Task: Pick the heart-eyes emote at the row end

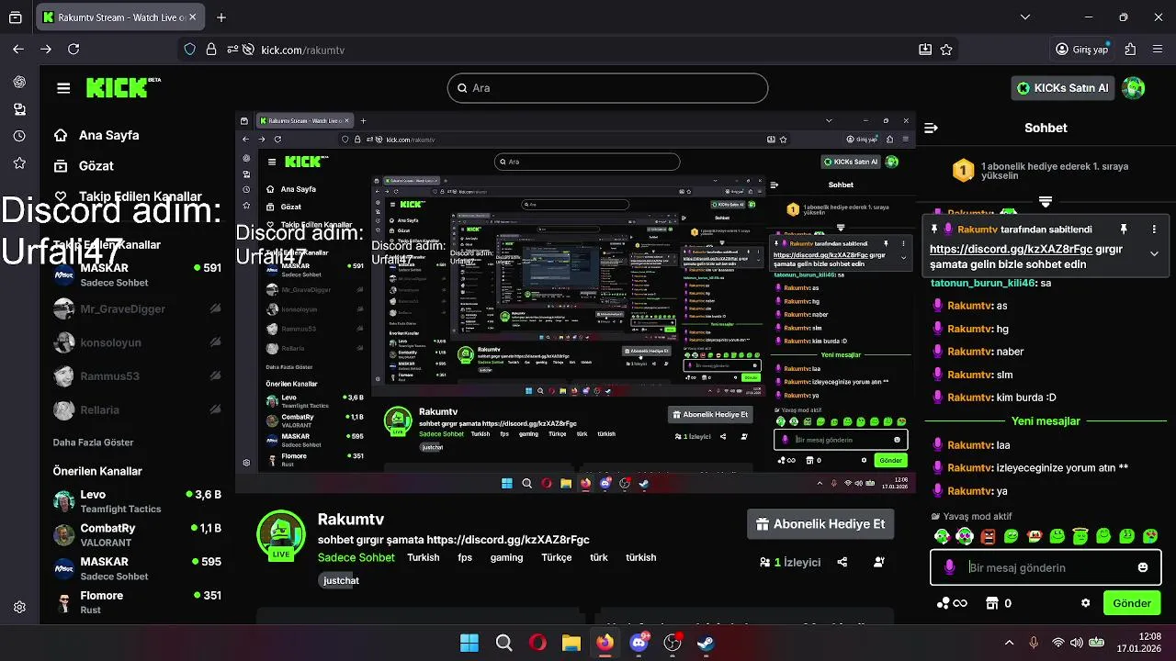Action: point(1149,536)
